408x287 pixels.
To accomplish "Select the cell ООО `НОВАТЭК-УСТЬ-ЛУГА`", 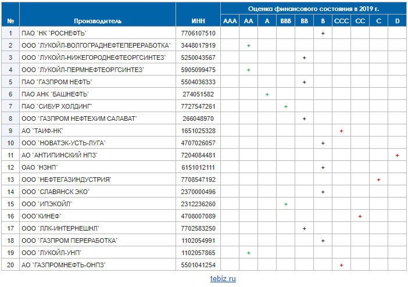I will coord(98,143).
